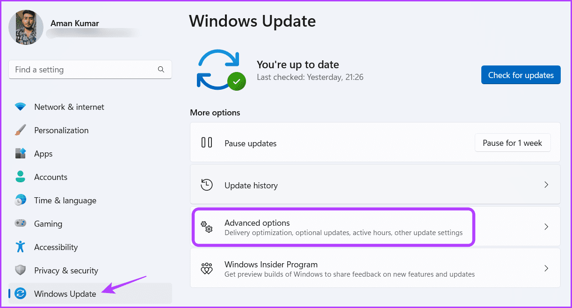Click the Aman Kumar account name
The width and height of the screenshot is (572, 308).
click(74, 23)
